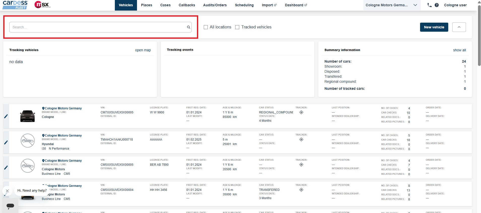
Task: Click the phone contact icon
Action: click(x=429, y=5)
